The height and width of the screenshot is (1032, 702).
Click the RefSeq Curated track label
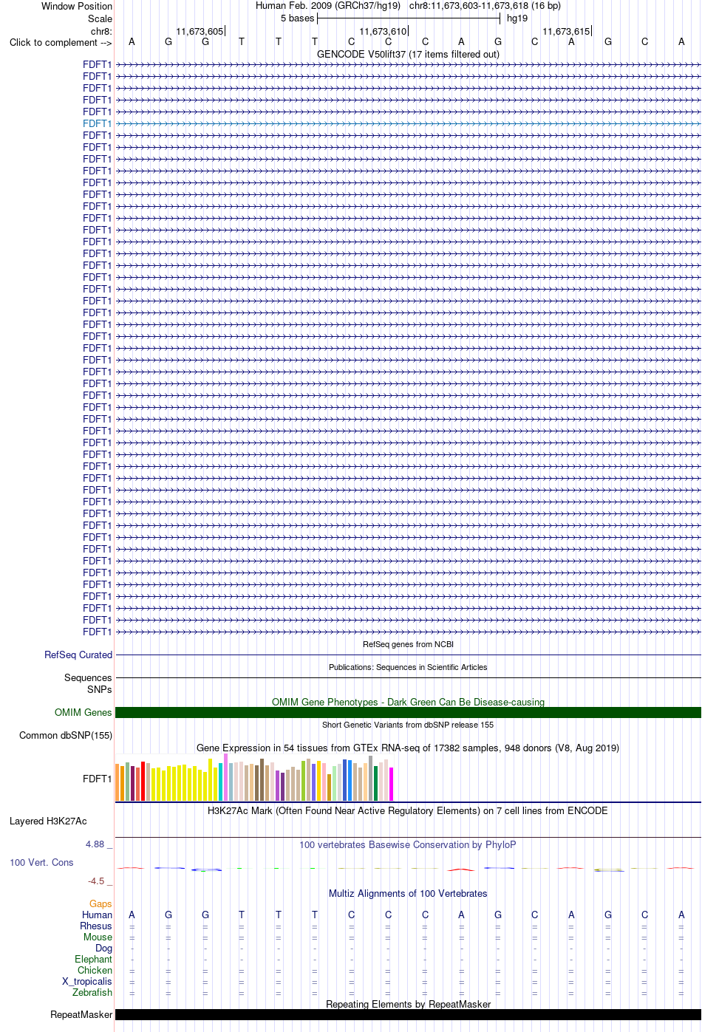[78, 655]
